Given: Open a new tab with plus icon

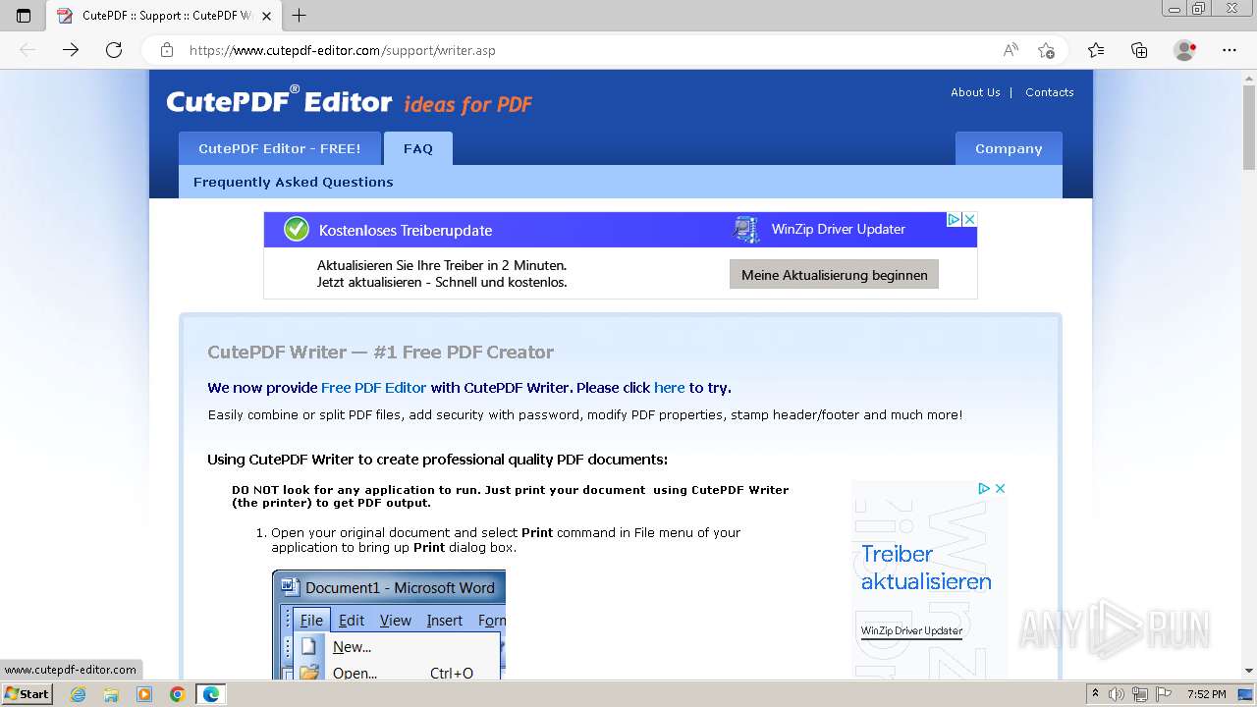Looking at the screenshot, I should pos(300,16).
